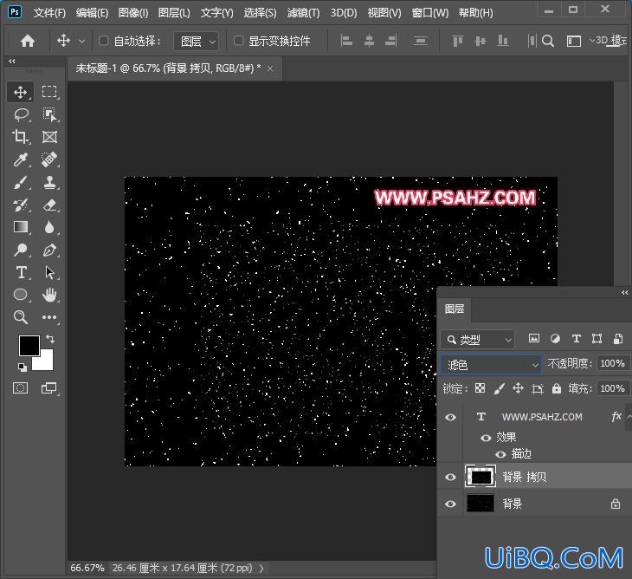Open the 图层 auto-select target dropdown
632x579 pixels.
(197, 41)
